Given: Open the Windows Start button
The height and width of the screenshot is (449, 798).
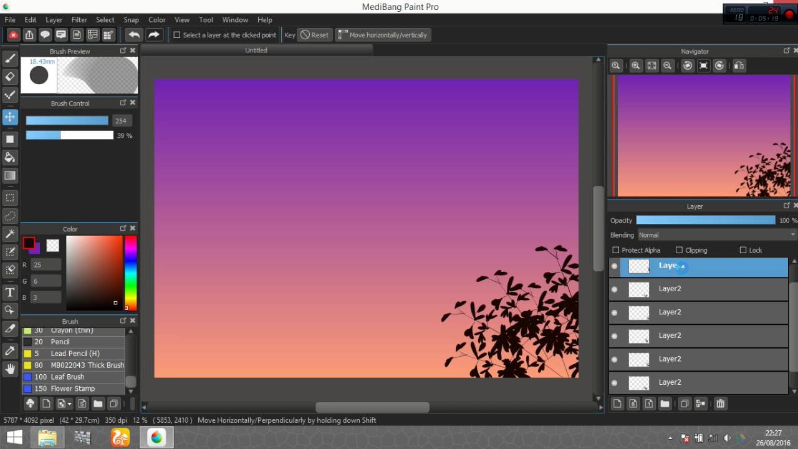Looking at the screenshot, I should [x=14, y=438].
